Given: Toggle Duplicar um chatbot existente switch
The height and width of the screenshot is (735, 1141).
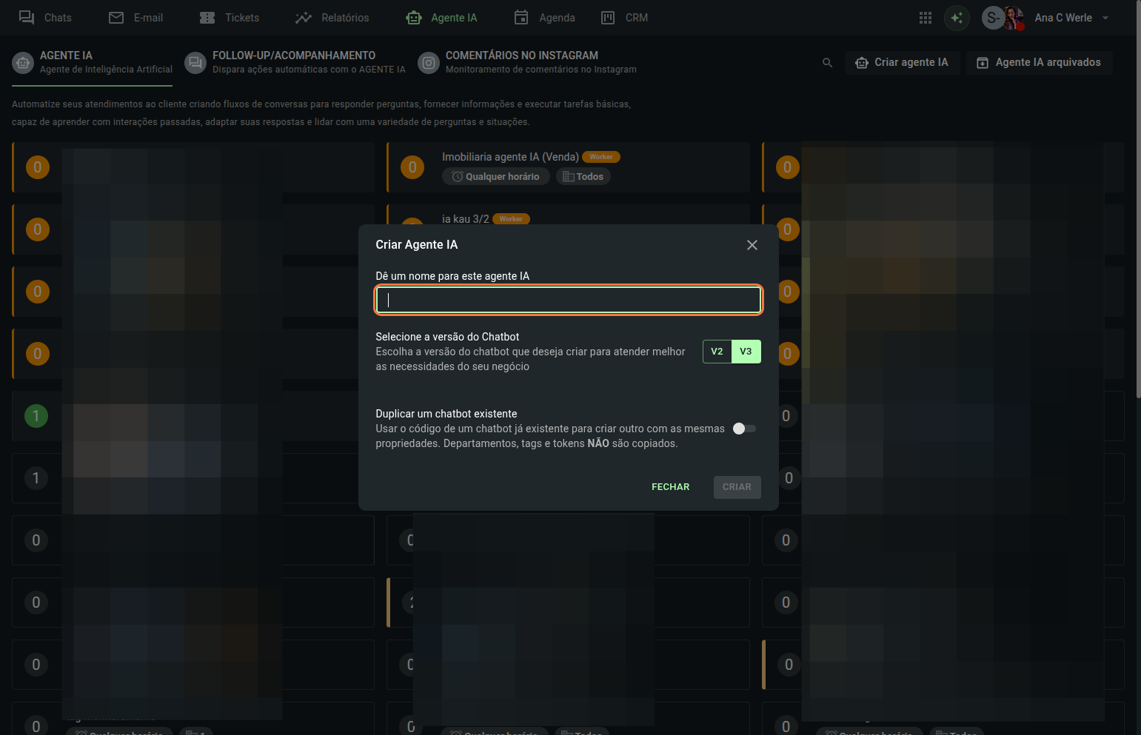Looking at the screenshot, I should click(743, 429).
